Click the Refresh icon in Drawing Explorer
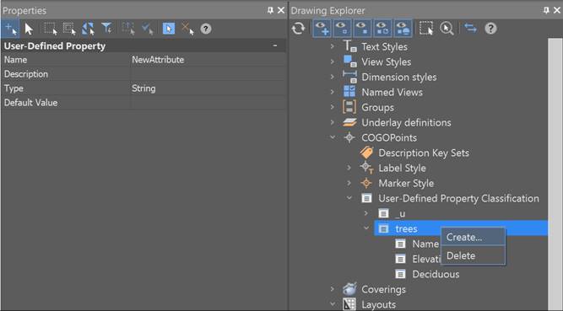The width and height of the screenshot is (563, 311). coord(298,29)
